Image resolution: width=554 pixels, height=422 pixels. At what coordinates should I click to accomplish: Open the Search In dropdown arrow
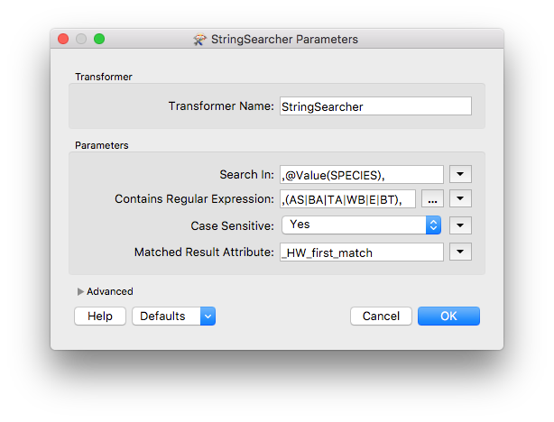click(460, 174)
